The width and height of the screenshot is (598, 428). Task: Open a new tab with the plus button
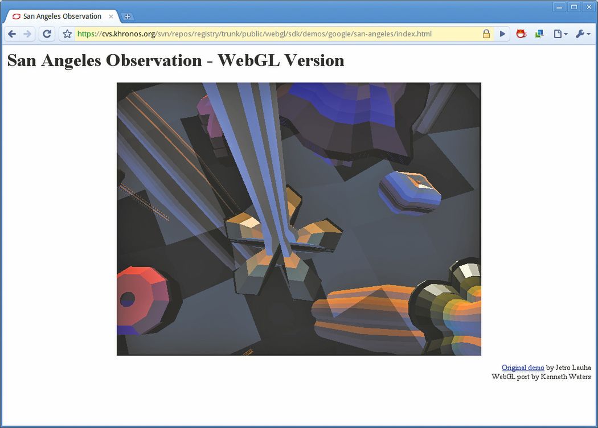[127, 17]
